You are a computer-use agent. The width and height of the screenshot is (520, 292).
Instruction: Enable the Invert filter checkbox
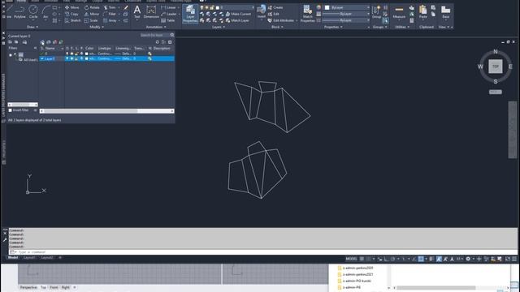(x=11, y=110)
